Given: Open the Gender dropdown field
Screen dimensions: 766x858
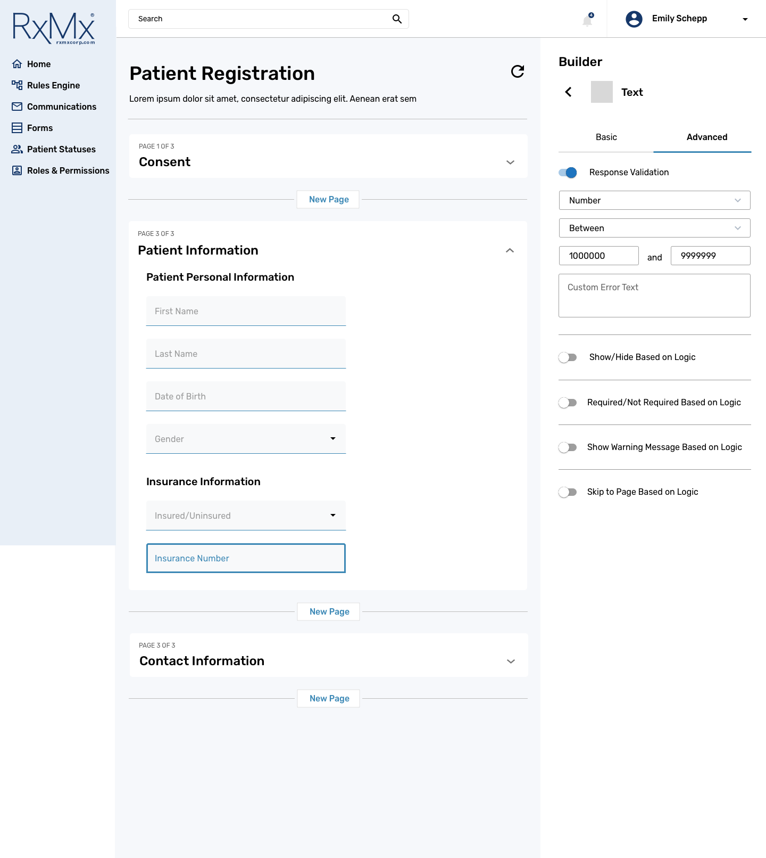Looking at the screenshot, I should click(x=246, y=439).
